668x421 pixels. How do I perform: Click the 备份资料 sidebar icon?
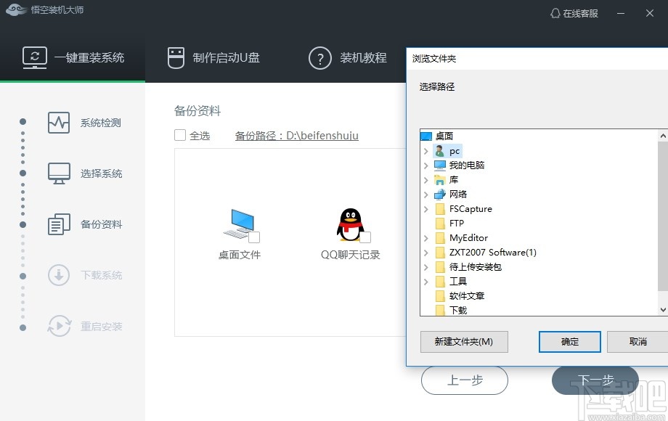coord(58,224)
